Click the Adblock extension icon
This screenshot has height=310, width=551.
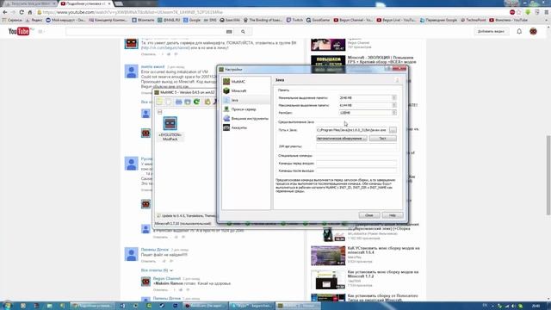(x=512, y=12)
